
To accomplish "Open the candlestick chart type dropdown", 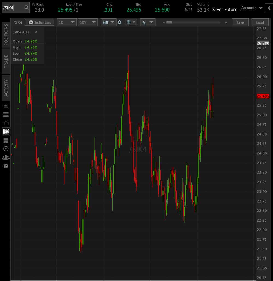I will point(108,22).
